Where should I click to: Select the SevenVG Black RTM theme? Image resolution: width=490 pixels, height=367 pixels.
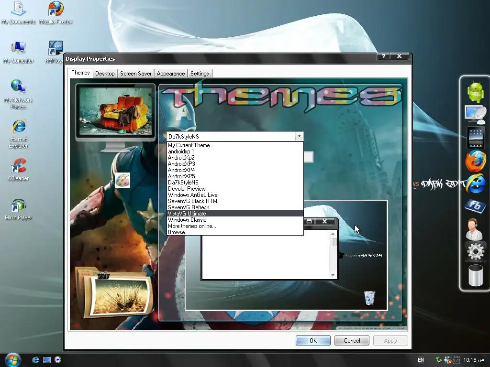[235, 201]
